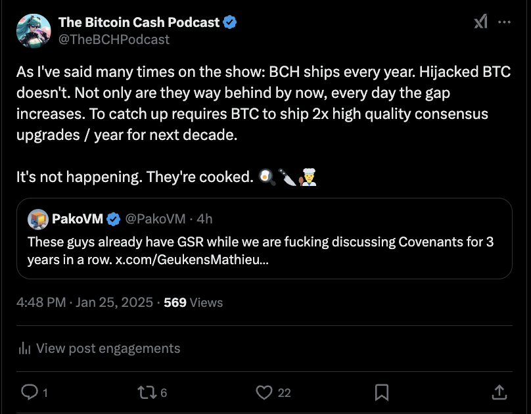Open the 4:48 PM Jan 25, 2025 timestamp

point(85,302)
